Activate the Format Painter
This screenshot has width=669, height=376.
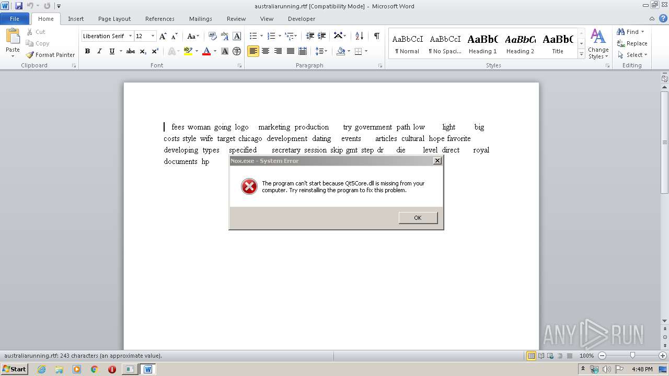(51, 55)
